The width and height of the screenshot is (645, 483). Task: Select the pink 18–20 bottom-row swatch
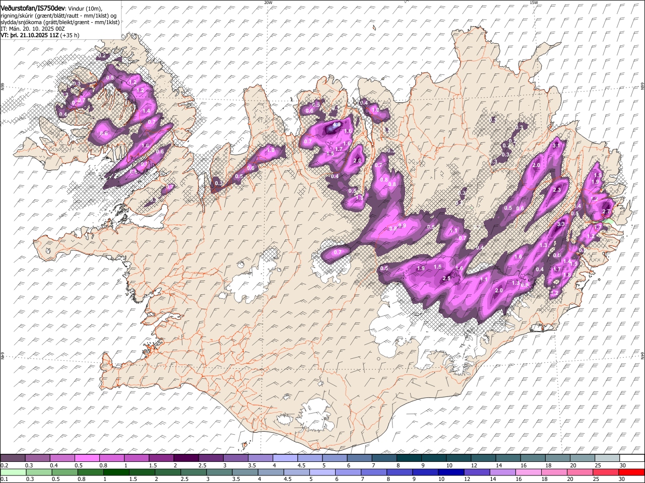coord(554,472)
